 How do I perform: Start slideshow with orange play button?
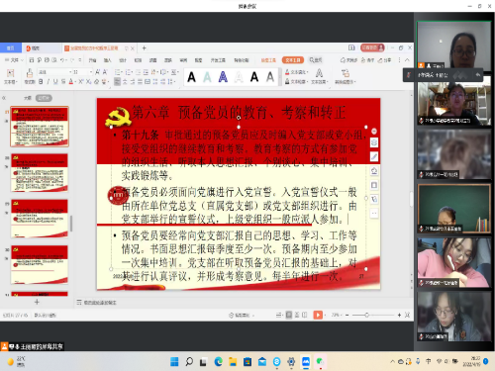pyautogui.click(x=318, y=315)
